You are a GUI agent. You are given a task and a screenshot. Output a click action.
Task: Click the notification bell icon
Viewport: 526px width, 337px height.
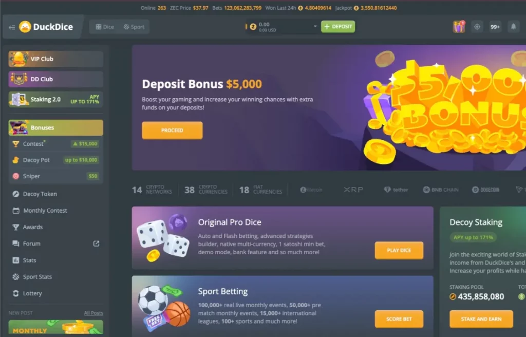(513, 27)
